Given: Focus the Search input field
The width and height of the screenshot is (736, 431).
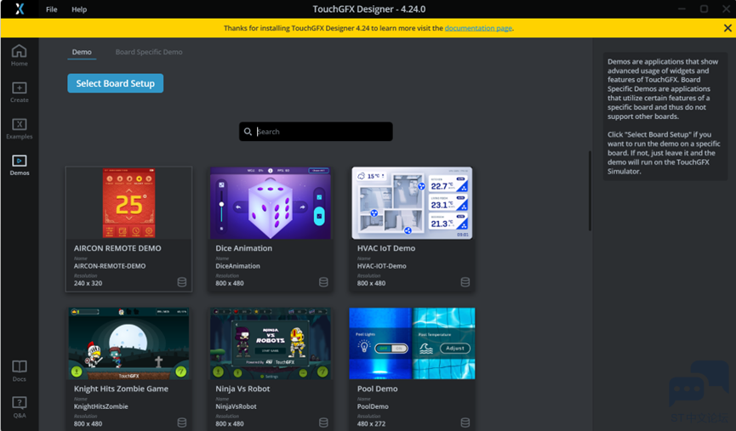Looking at the screenshot, I should coord(316,132).
